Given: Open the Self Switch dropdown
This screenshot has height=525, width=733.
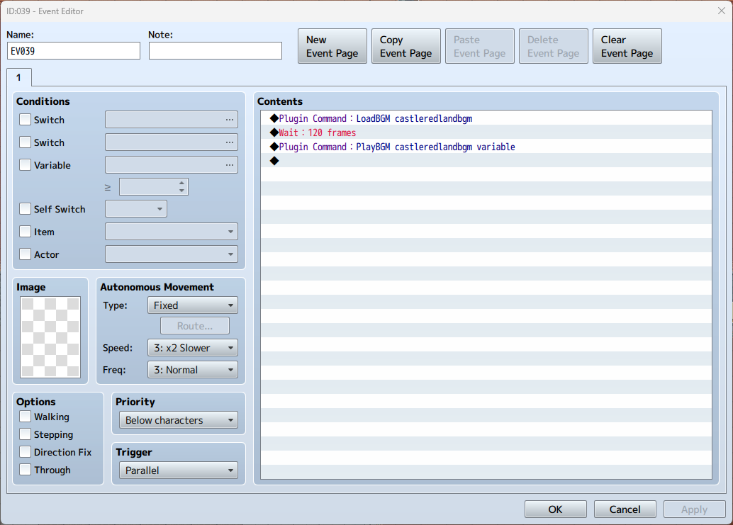Looking at the screenshot, I should 136,209.
